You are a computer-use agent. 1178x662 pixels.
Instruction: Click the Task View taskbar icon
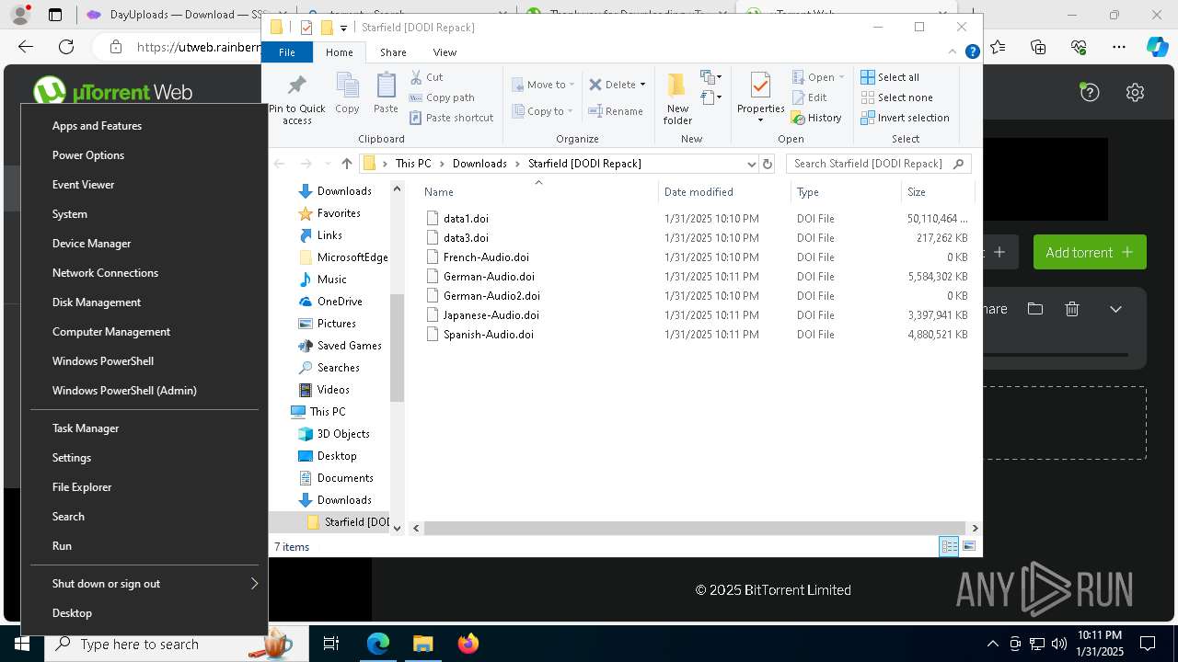[331, 644]
